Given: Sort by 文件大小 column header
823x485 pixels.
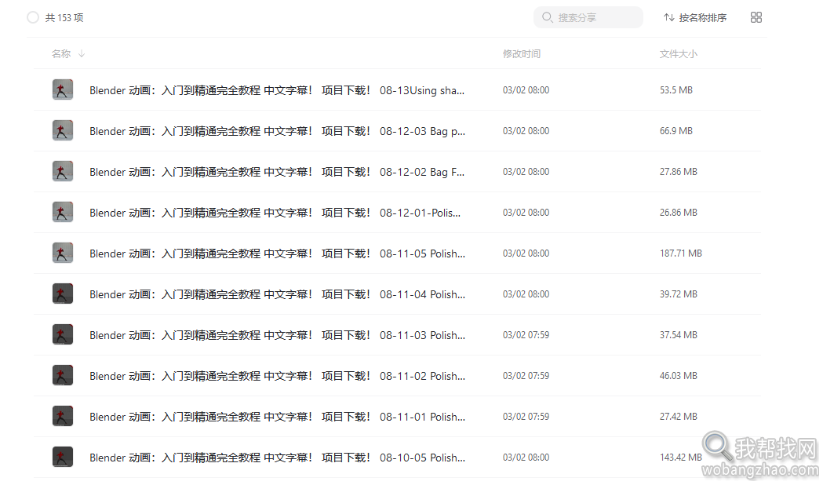Looking at the screenshot, I should pyautogui.click(x=678, y=53).
